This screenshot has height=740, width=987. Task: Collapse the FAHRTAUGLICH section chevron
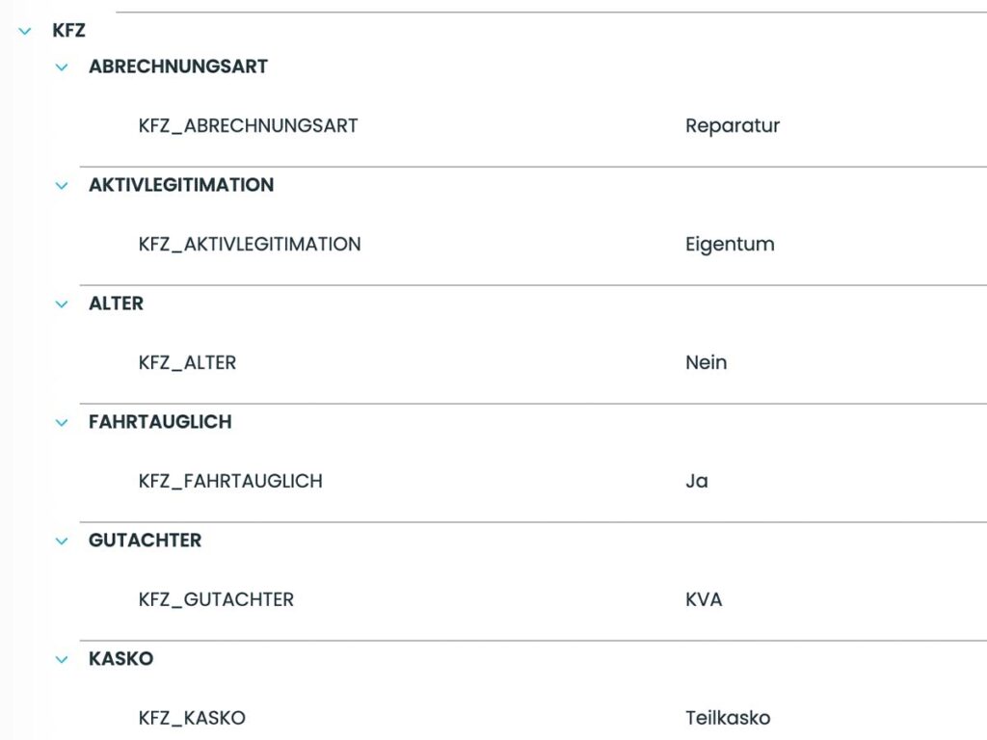(x=61, y=422)
